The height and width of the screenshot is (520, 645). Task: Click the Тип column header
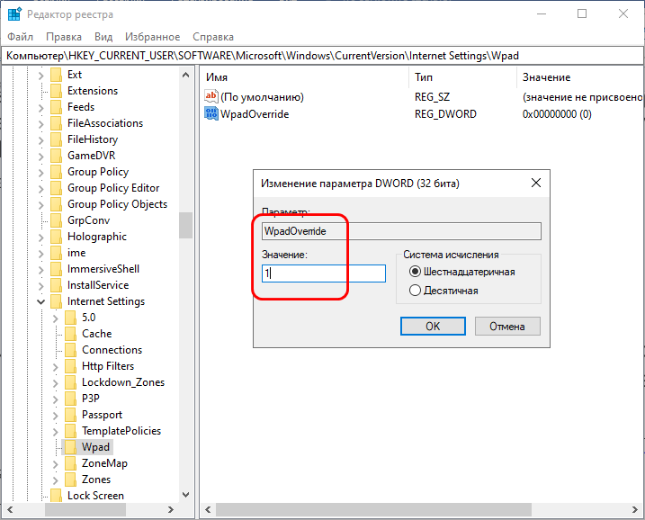(462, 77)
